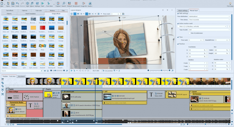Click the grid icon in Layout designer
This screenshot has height=127, width=234.
coord(81,14)
